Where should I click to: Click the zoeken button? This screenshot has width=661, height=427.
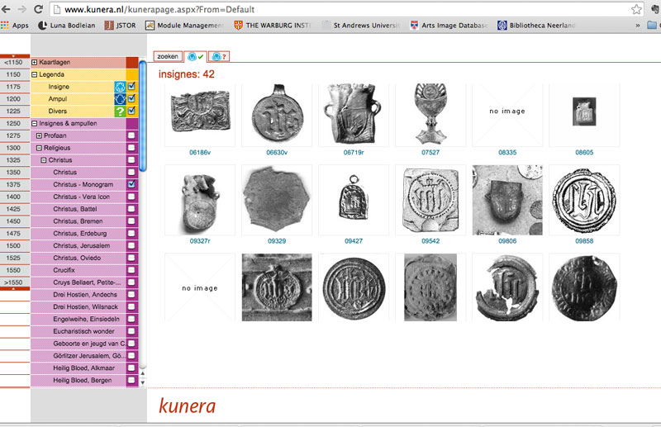coord(169,57)
